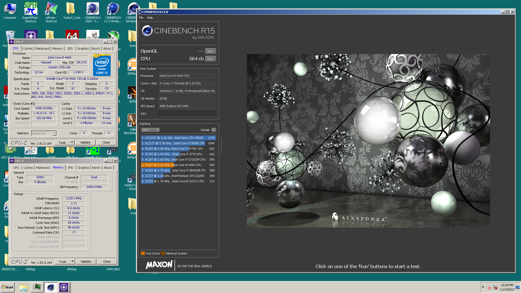Click the DRAM Frequency value 1129.3 MHz
This screenshot has width=521, height=293.
click(74, 198)
